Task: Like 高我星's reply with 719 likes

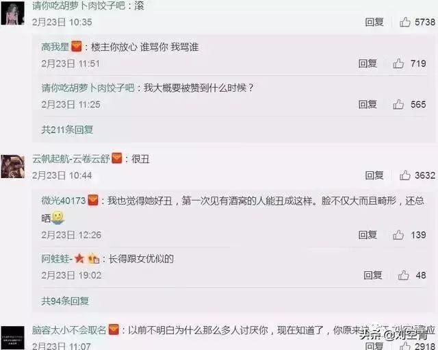Action: point(398,64)
